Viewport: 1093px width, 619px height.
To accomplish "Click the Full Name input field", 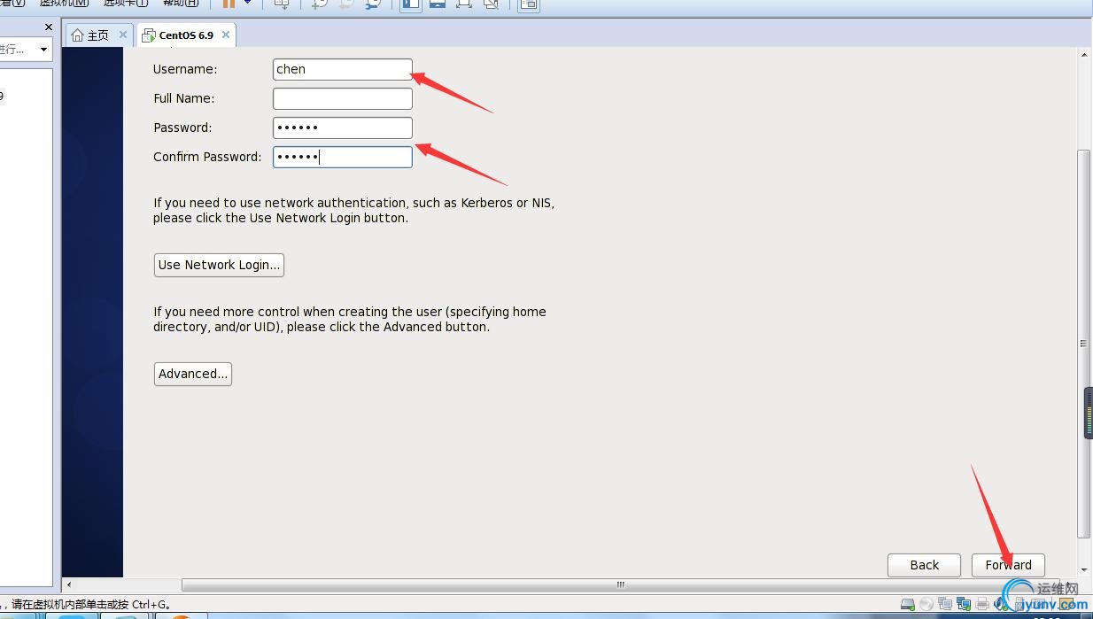I will 342,98.
